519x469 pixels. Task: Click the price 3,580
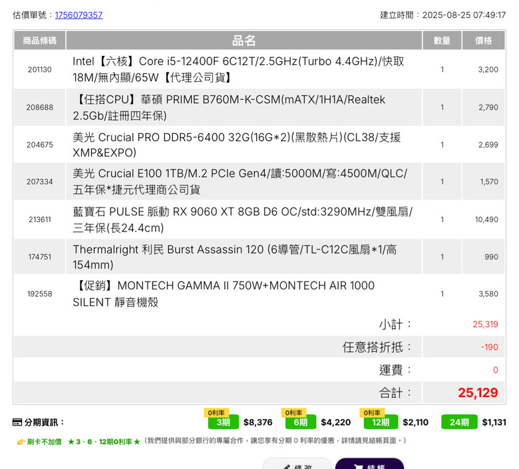coord(488,294)
